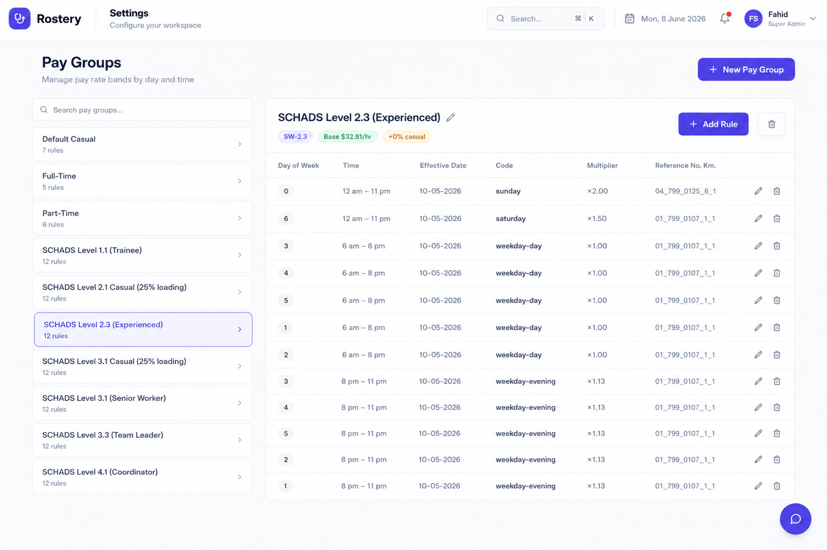The width and height of the screenshot is (827, 550).
Task: Expand the Part-Time group chevron
Action: (239, 218)
